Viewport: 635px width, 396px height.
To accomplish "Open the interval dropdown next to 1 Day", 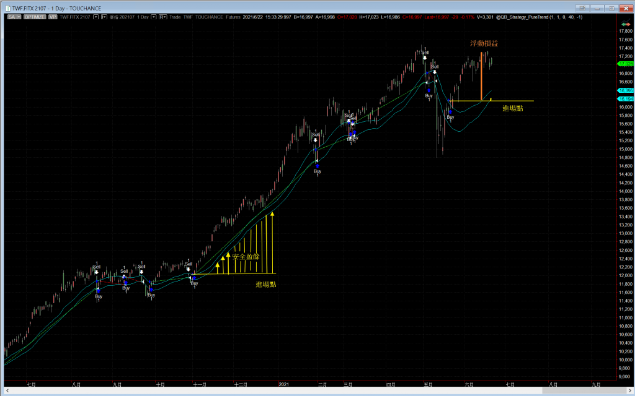I will coord(154,17).
